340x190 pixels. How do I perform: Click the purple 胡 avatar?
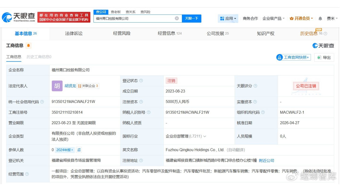[x=57, y=86]
